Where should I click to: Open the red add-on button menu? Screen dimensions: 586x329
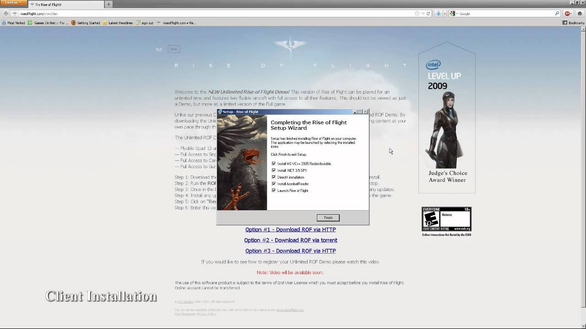pyautogui.click(x=569, y=14)
